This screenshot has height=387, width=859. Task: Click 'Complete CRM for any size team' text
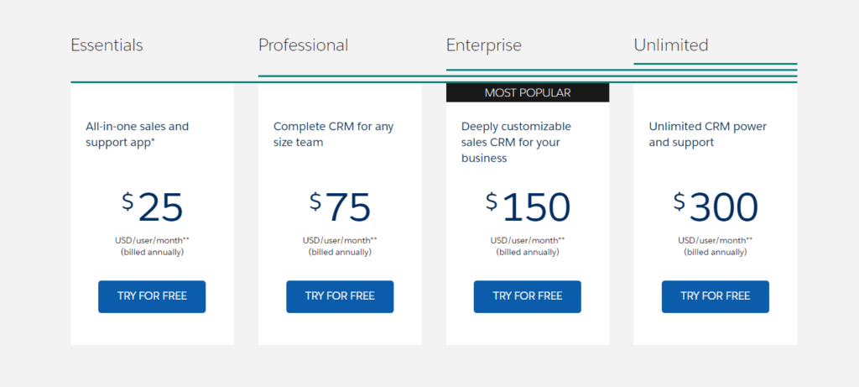333,134
